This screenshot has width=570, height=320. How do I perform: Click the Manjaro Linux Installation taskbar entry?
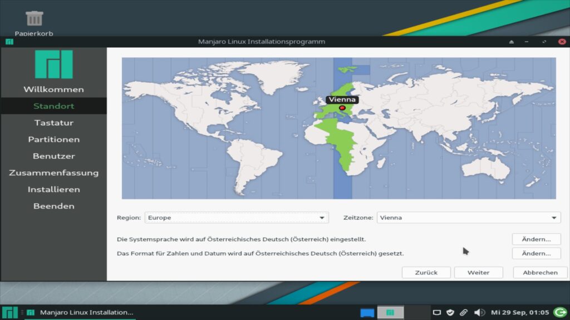pyautogui.click(x=81, y=312)
